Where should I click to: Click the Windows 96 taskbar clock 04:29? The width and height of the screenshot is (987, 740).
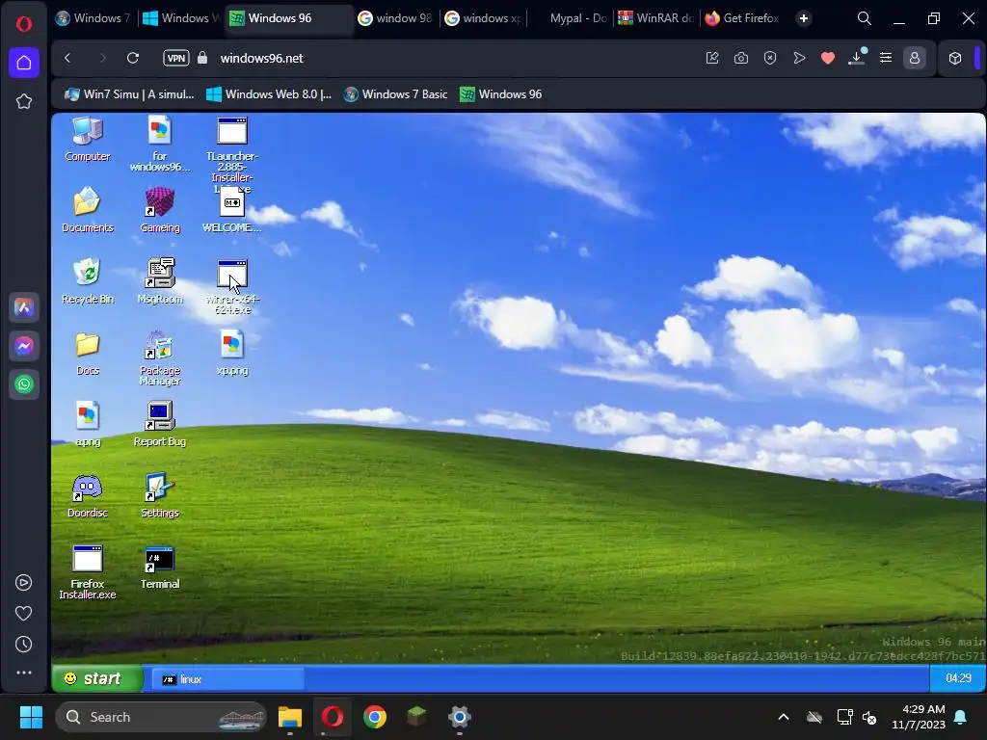(958, 677)
